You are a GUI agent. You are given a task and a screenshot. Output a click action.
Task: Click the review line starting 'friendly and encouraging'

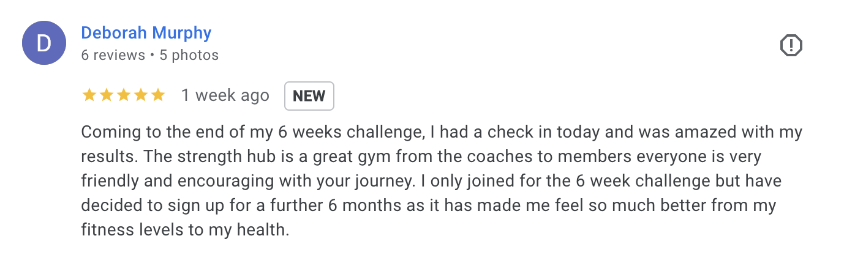(x=429, y=182)
